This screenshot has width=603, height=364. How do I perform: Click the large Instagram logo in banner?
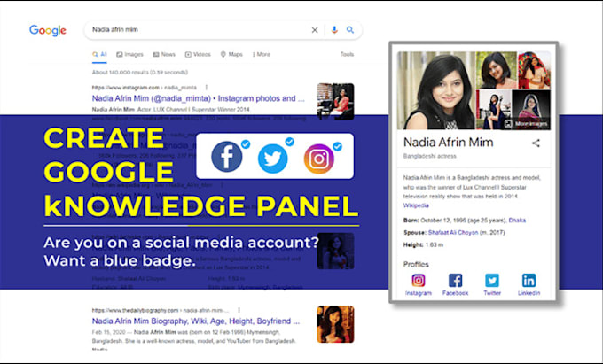[319, 159]
